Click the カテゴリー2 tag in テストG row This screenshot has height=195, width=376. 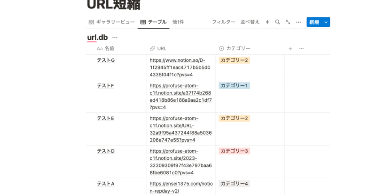(234, 60)
